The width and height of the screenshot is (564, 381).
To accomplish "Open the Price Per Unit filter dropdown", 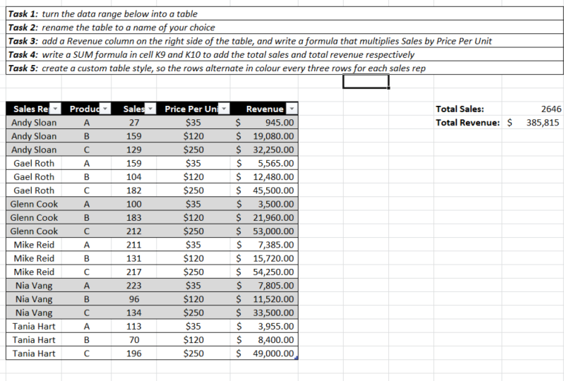I will pos(224,109).
